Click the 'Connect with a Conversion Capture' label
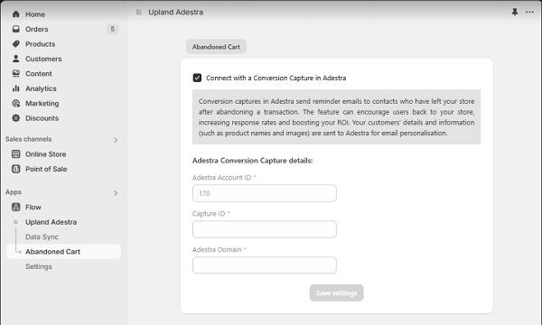Image resolution: width=542 pixels, height=325 pixels. [x=276, y=78]
